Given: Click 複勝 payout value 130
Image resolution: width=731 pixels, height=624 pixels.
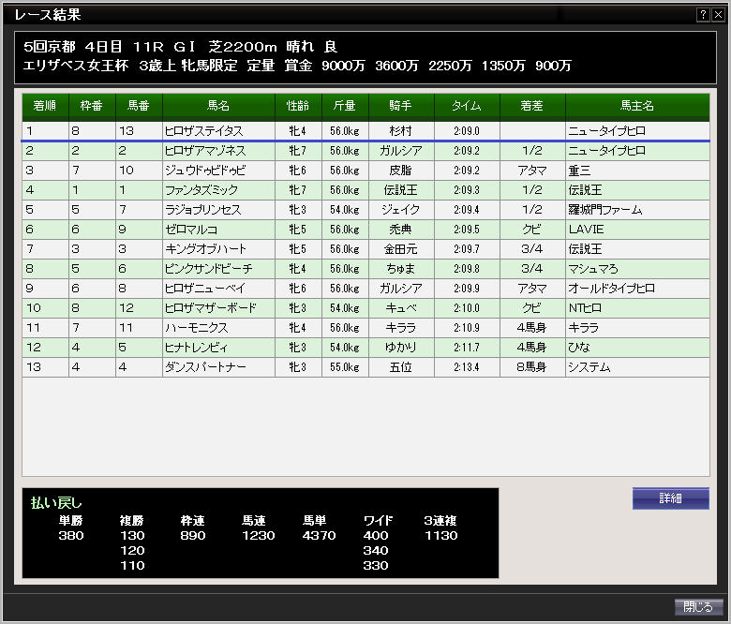Looking at the screenshot, I should pos(132,535).
